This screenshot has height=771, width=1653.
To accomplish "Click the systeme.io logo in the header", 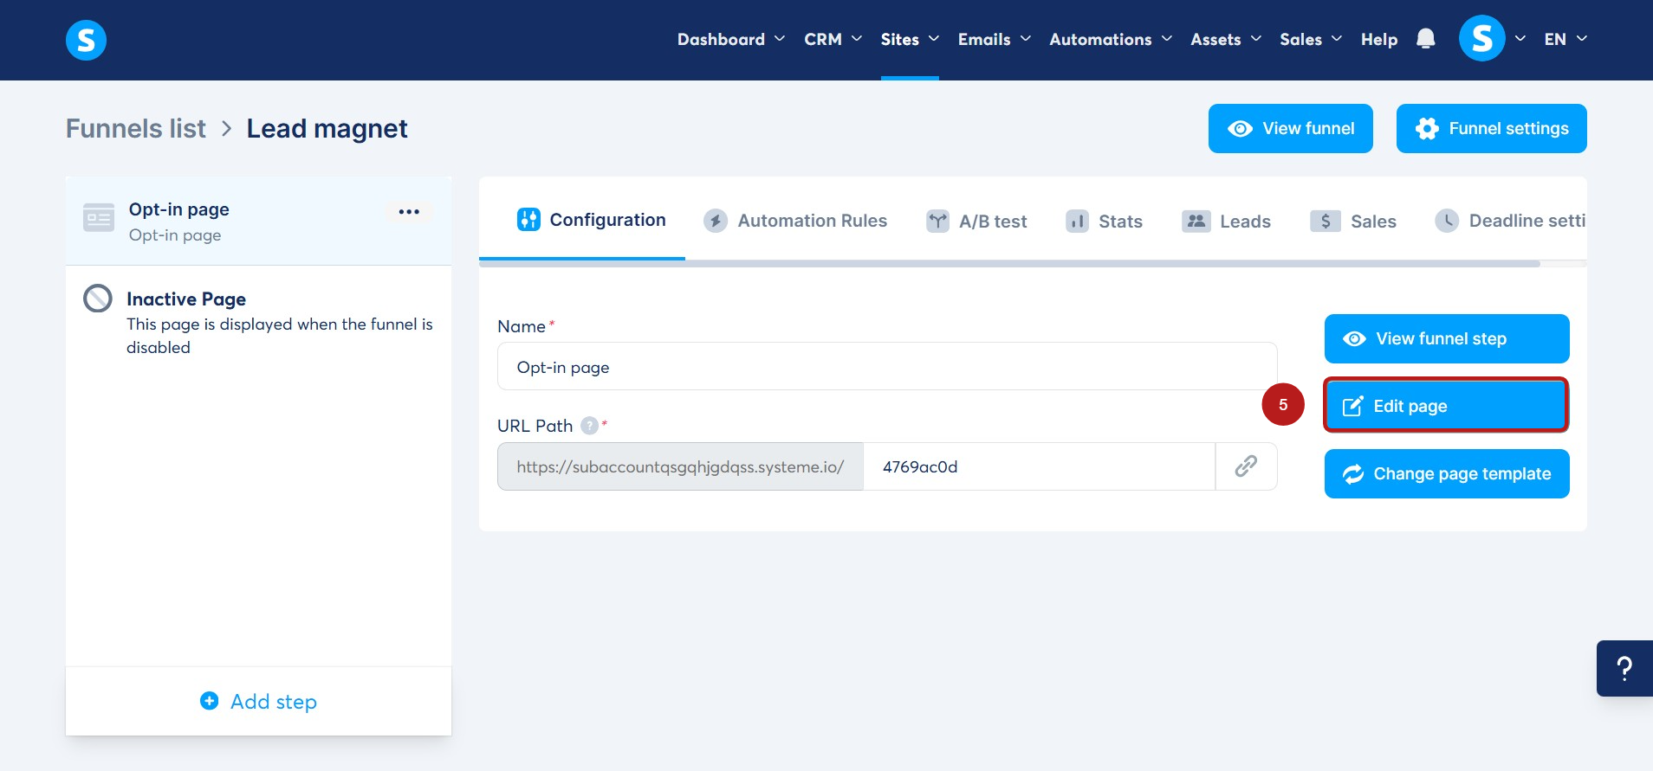I will coord(86,40).
